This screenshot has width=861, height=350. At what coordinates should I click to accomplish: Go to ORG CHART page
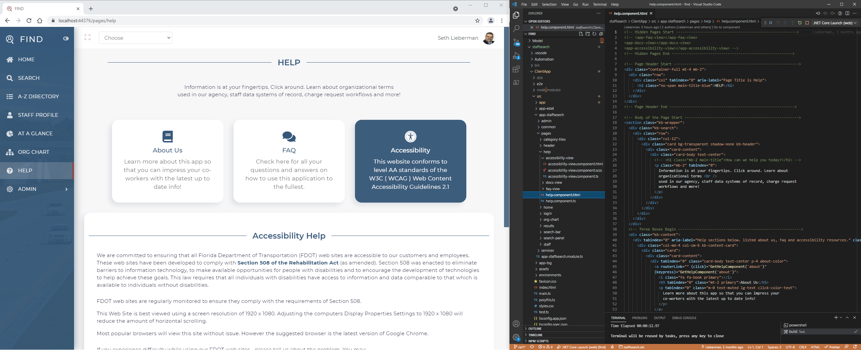point(33,152)
